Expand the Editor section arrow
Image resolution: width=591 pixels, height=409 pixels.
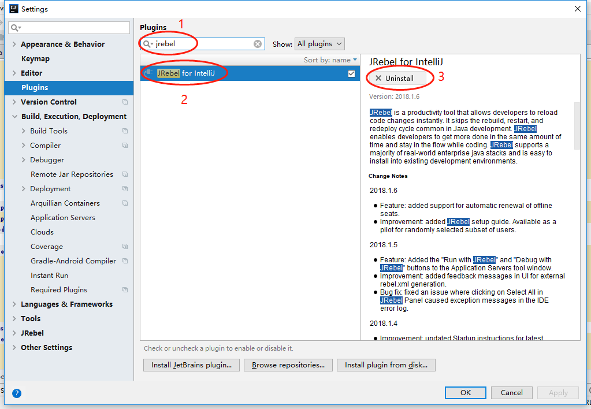(x=14, y=73)
